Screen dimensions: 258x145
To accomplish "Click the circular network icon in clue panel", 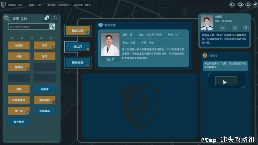I will 55,18.
